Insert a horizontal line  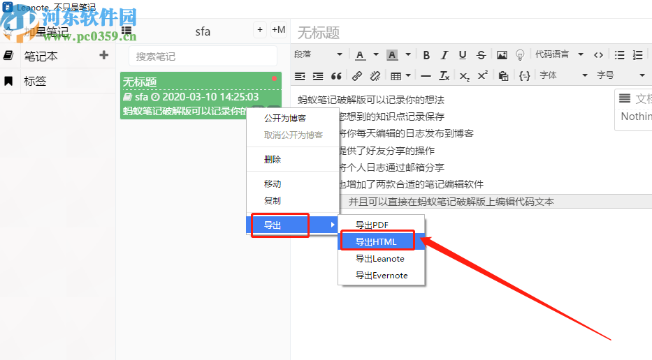tap(426, 76)
